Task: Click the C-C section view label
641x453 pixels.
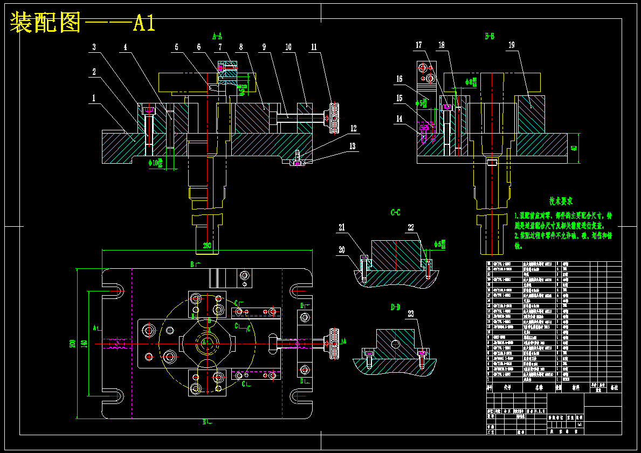Action: tap(395, 212)
